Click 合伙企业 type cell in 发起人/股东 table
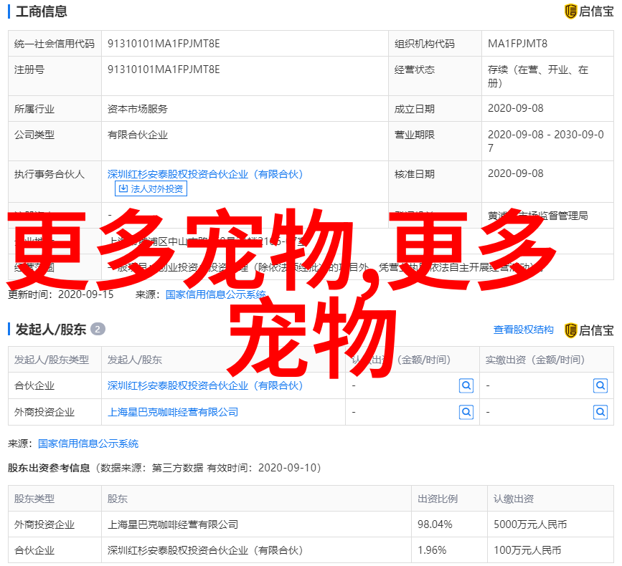 coord(55,385)
